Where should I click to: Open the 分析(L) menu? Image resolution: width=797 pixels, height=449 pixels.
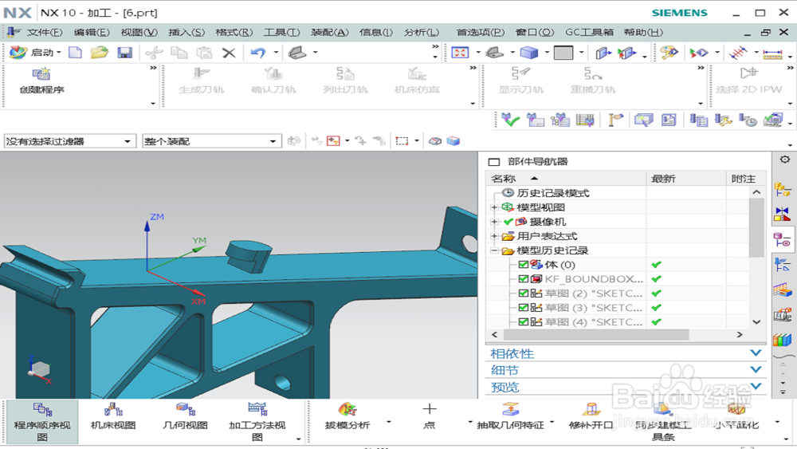click(422, 32)
